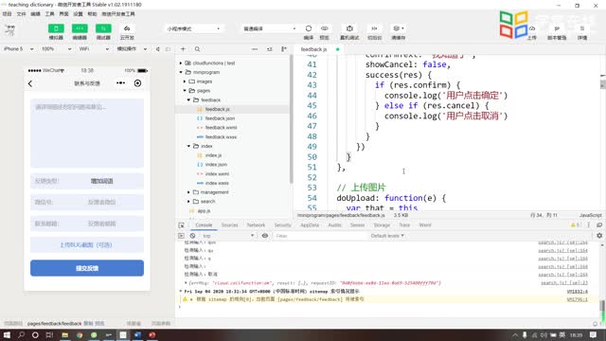Open feedback.wxml in the file tree

221,128
